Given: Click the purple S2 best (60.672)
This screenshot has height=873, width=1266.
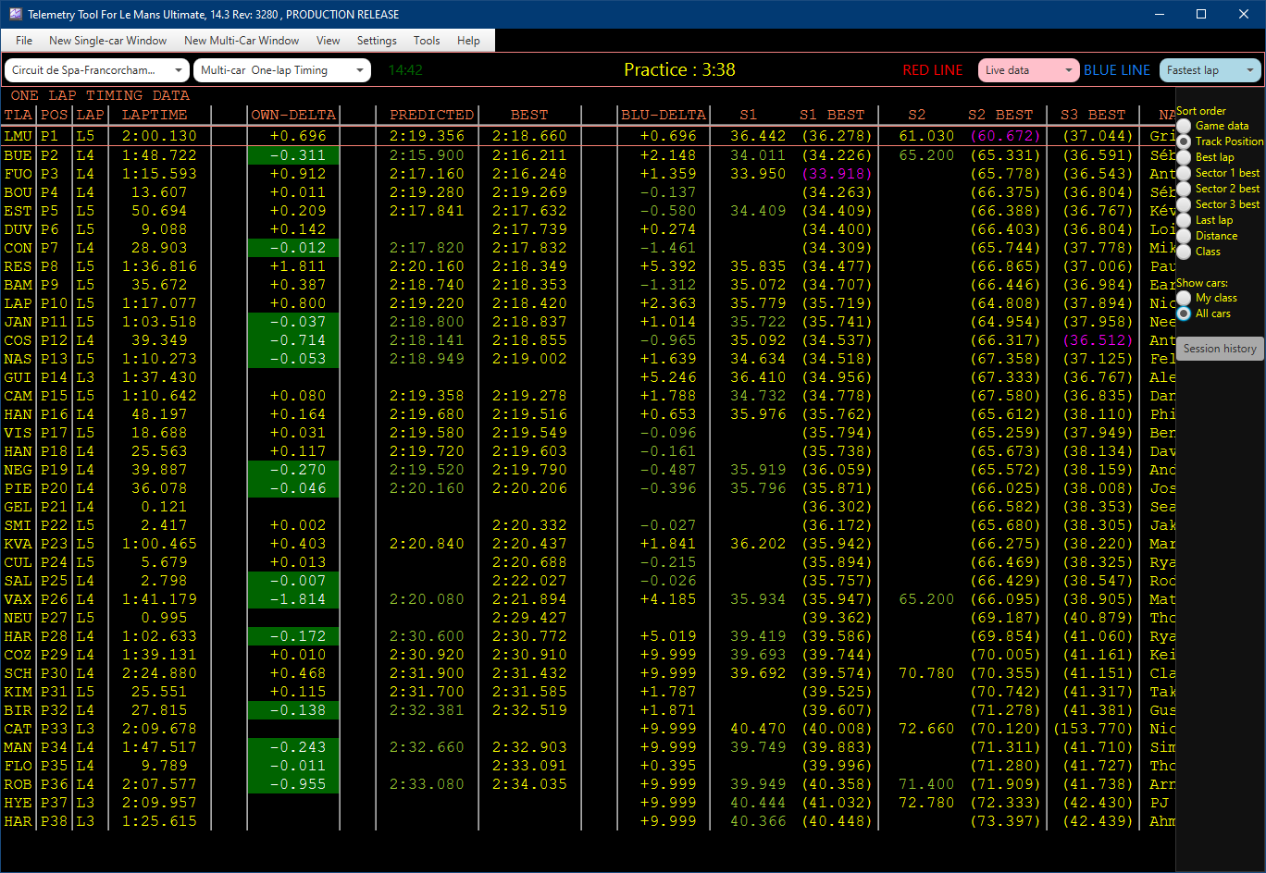Looking at the screenshot, I should [1005, 137].
